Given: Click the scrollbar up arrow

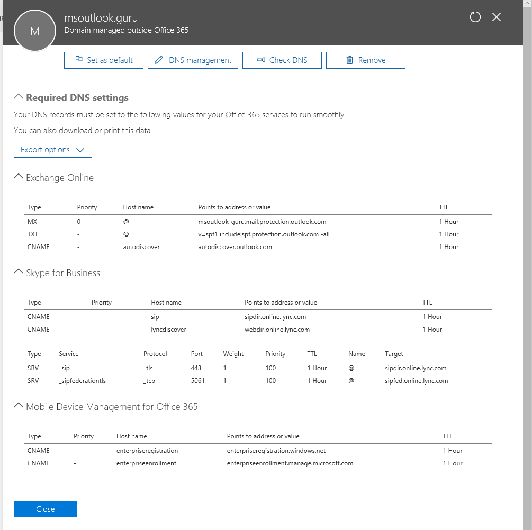Looking at the screenshot, I should click(528, 4).
